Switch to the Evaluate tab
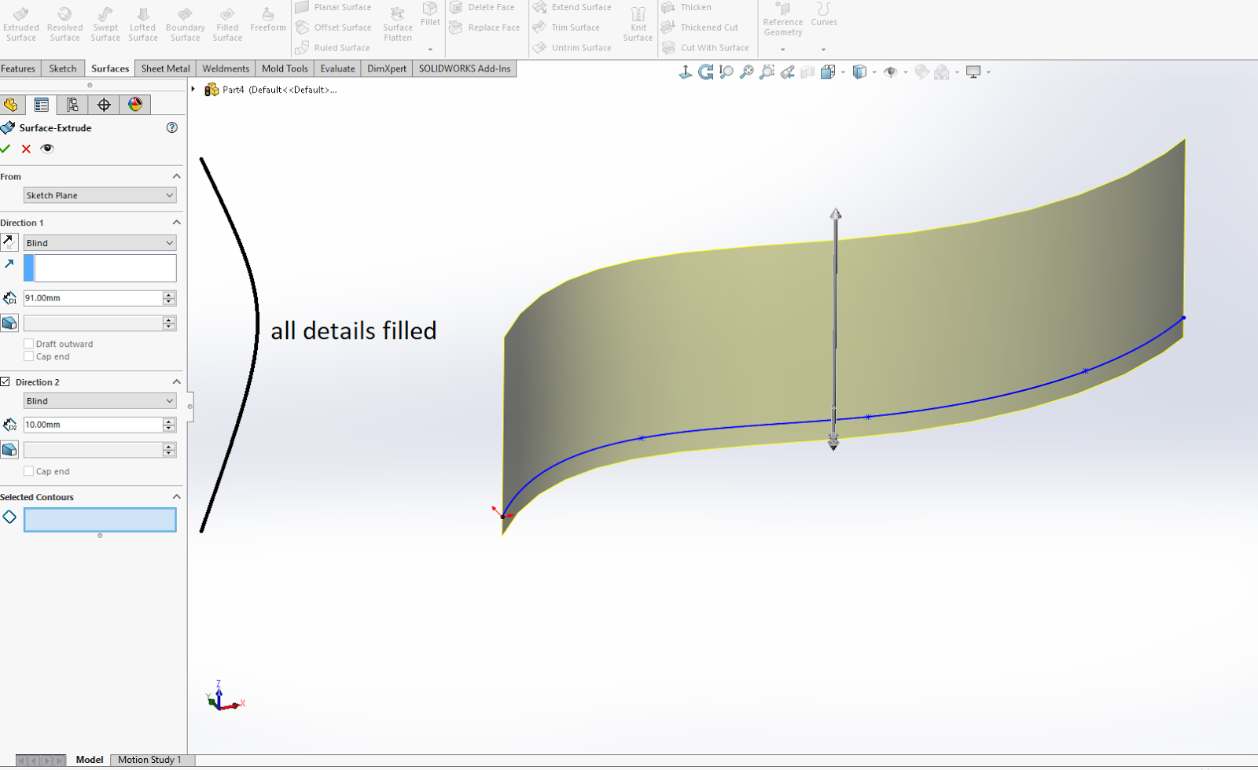Image resolution: width=1258 pixels, height=770 pixels. click(x=337, y=68)
